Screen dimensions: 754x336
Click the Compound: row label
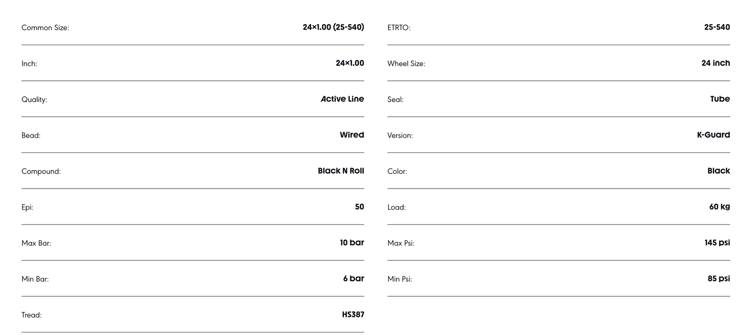[x=41, y=172]
